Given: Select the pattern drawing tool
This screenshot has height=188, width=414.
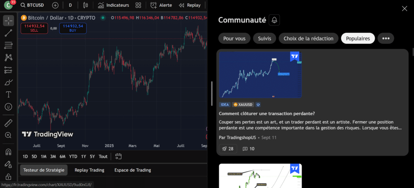Looking at the screenshot, I should point(8,57).
